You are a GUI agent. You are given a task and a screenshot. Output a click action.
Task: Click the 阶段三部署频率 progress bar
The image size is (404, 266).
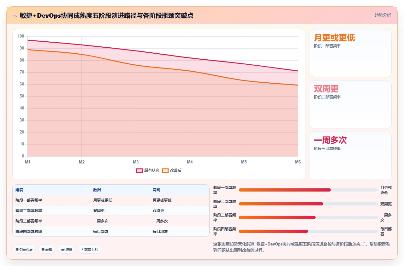[x=308, y=217]
